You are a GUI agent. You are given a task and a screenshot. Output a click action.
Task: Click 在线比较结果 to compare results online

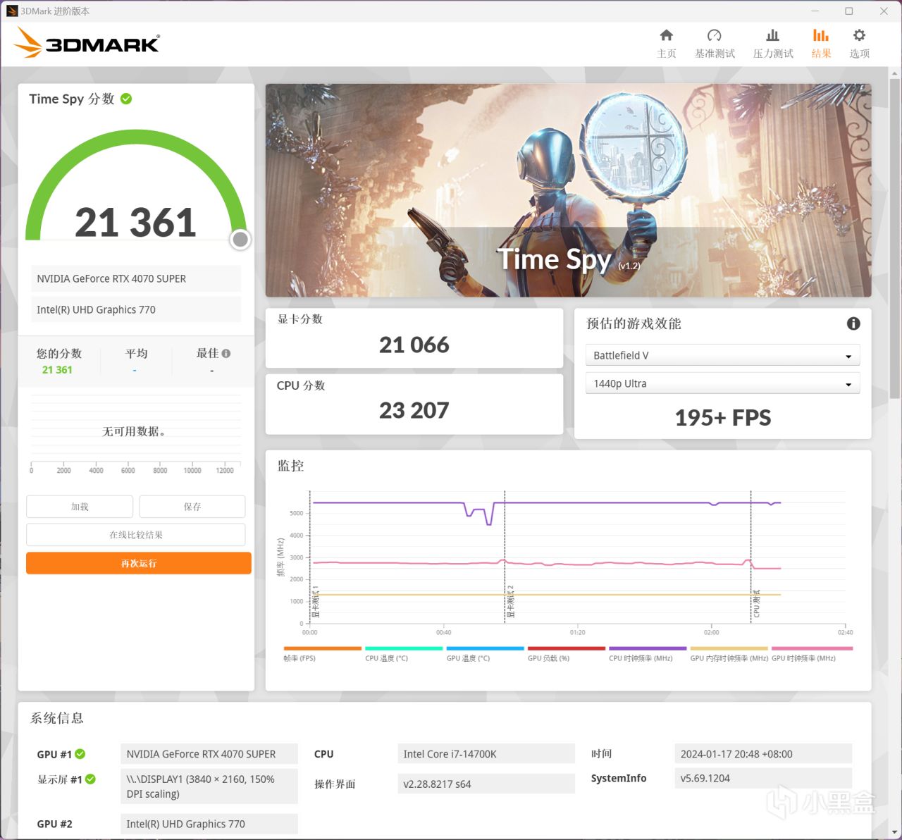coord(136,534)
